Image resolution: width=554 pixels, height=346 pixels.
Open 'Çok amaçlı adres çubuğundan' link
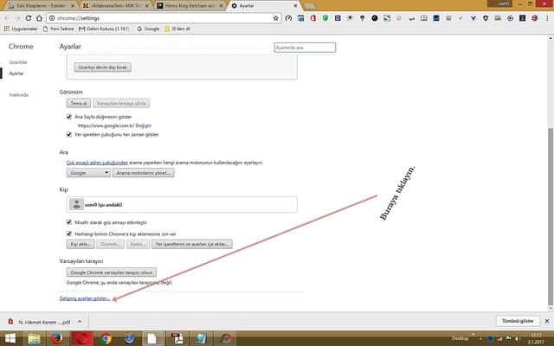tap(97, 163)
